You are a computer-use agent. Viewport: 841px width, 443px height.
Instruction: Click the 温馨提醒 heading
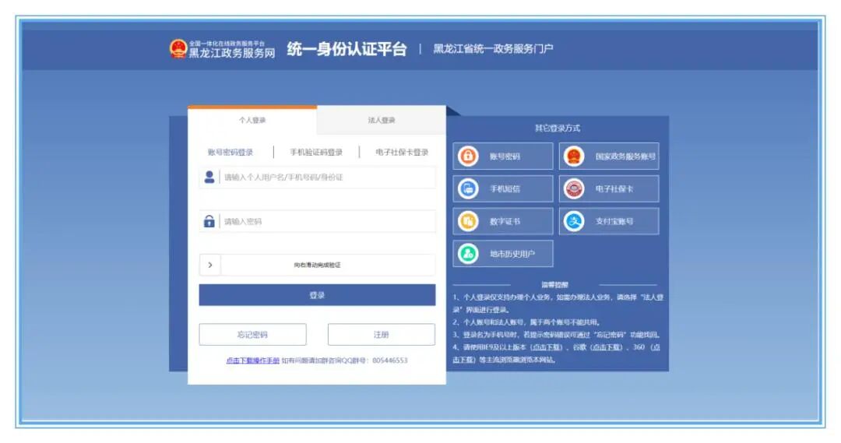pos(554,285)
